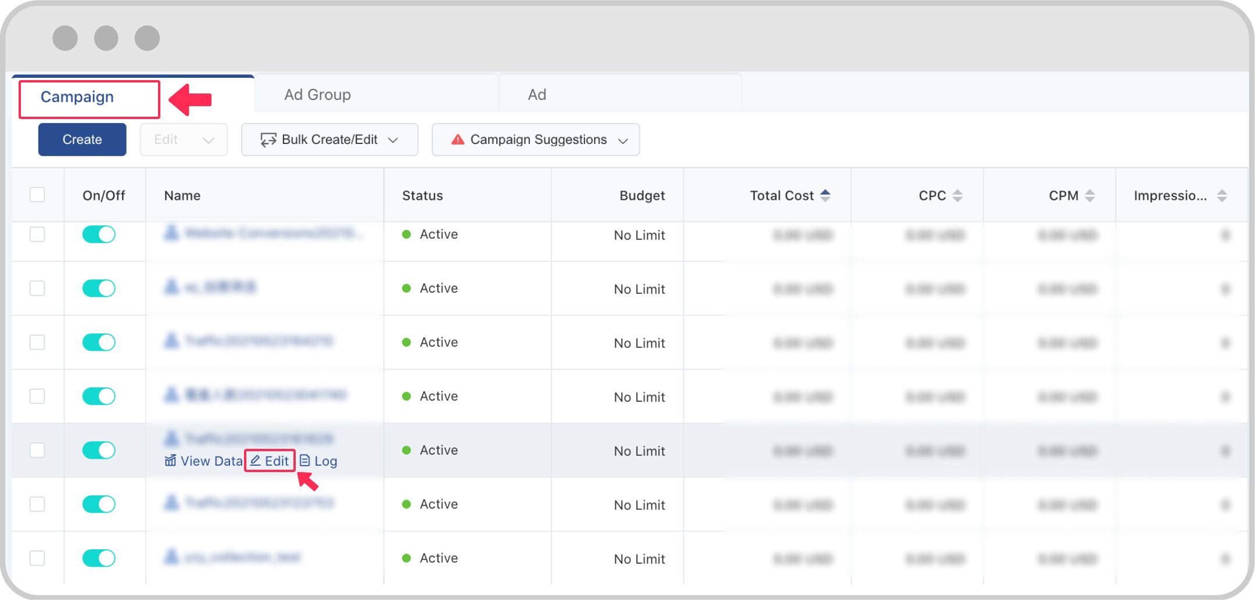Sort by CPM arrows icon
This screenshot has height=601, width=1255.
(1090, 196)
